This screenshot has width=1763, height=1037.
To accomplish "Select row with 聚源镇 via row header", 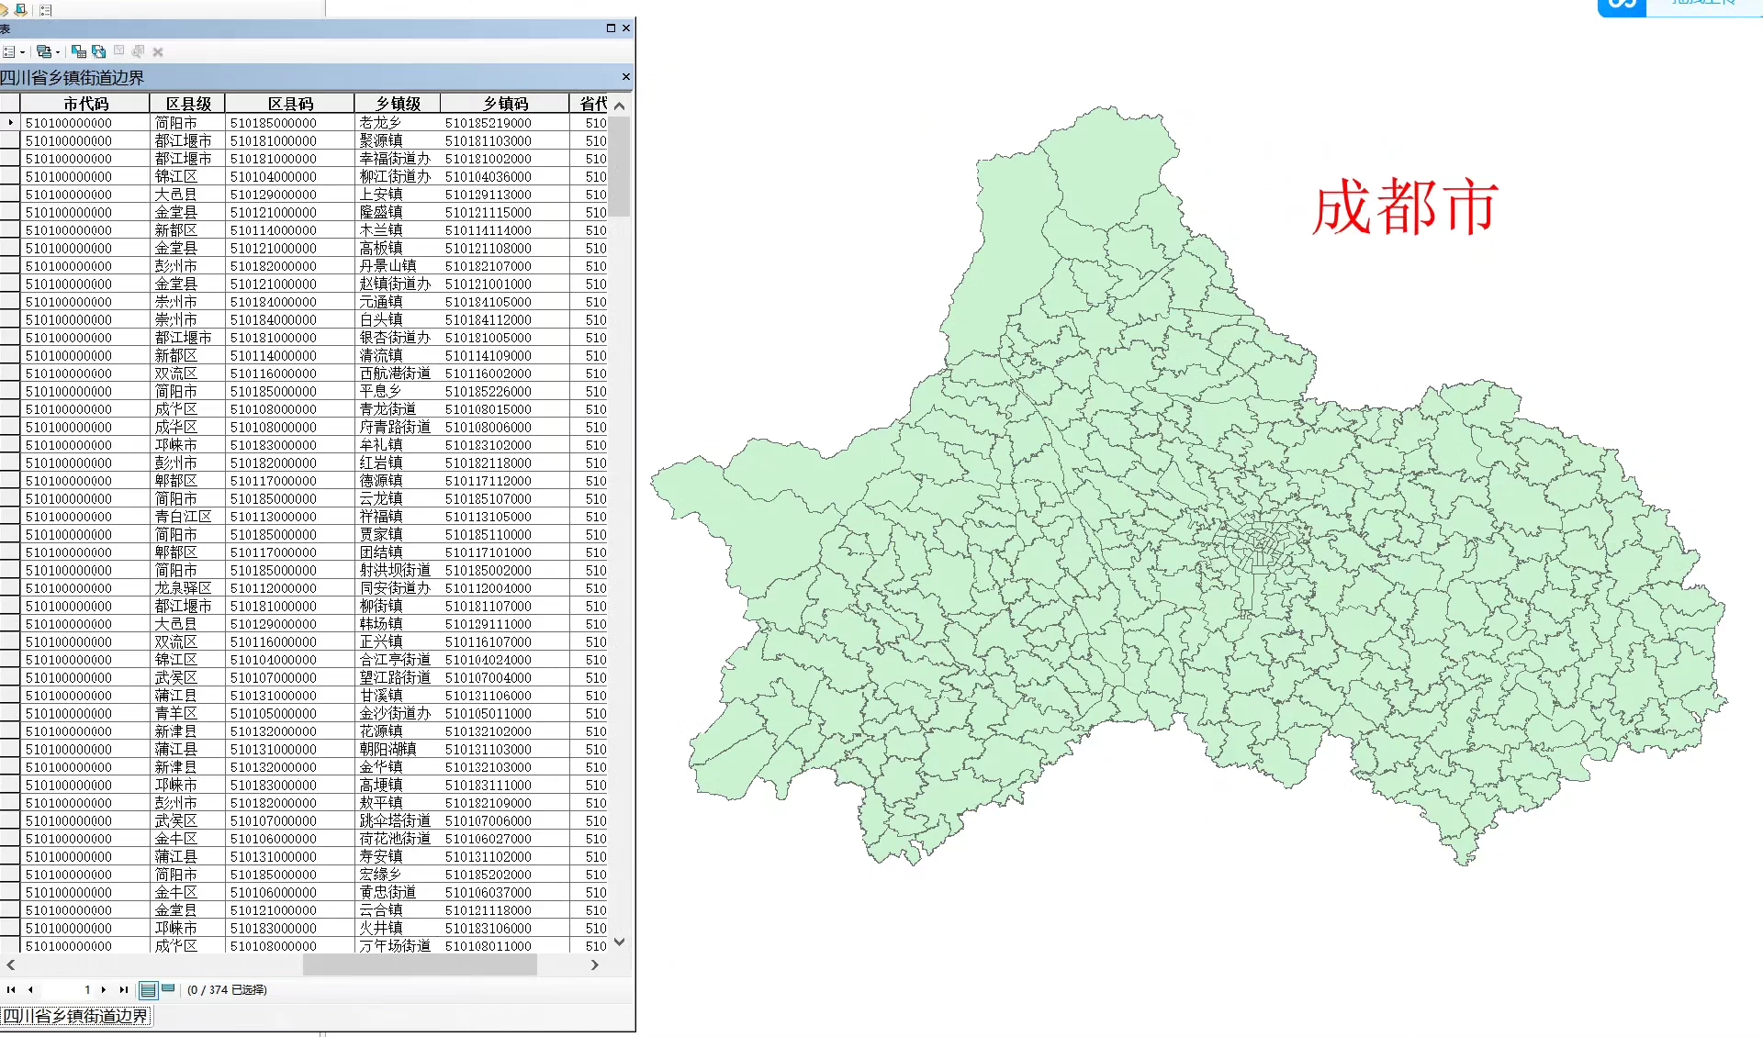I will (x=10, y=140).
